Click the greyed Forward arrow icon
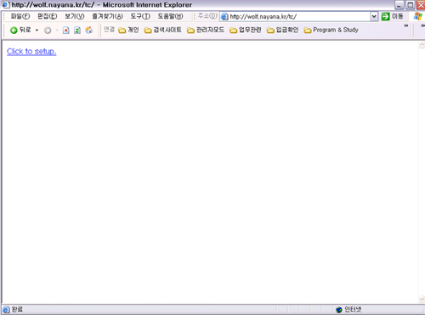Screen dimensions: 425x315 point(48,31)
